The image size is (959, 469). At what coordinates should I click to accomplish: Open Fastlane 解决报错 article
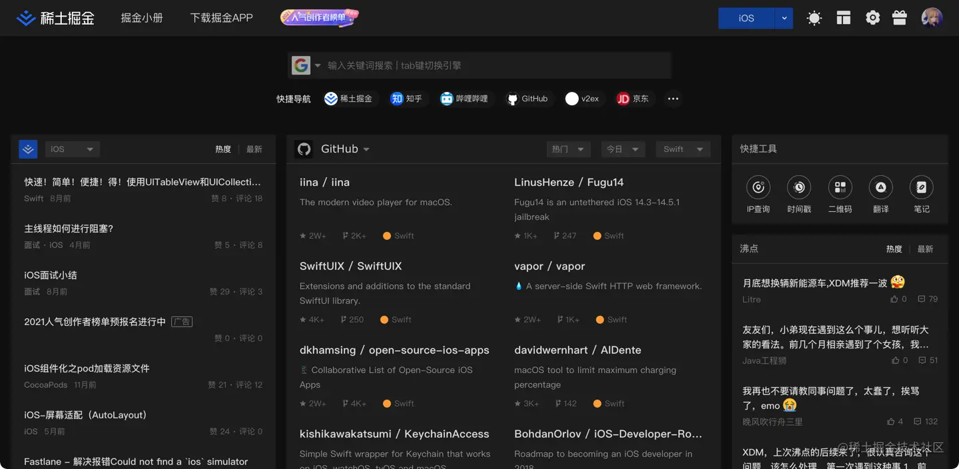tap(136, 462)
